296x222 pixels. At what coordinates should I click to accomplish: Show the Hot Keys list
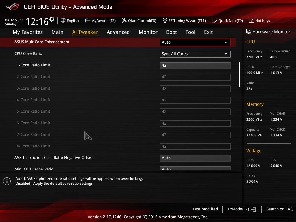pos(260,21)
